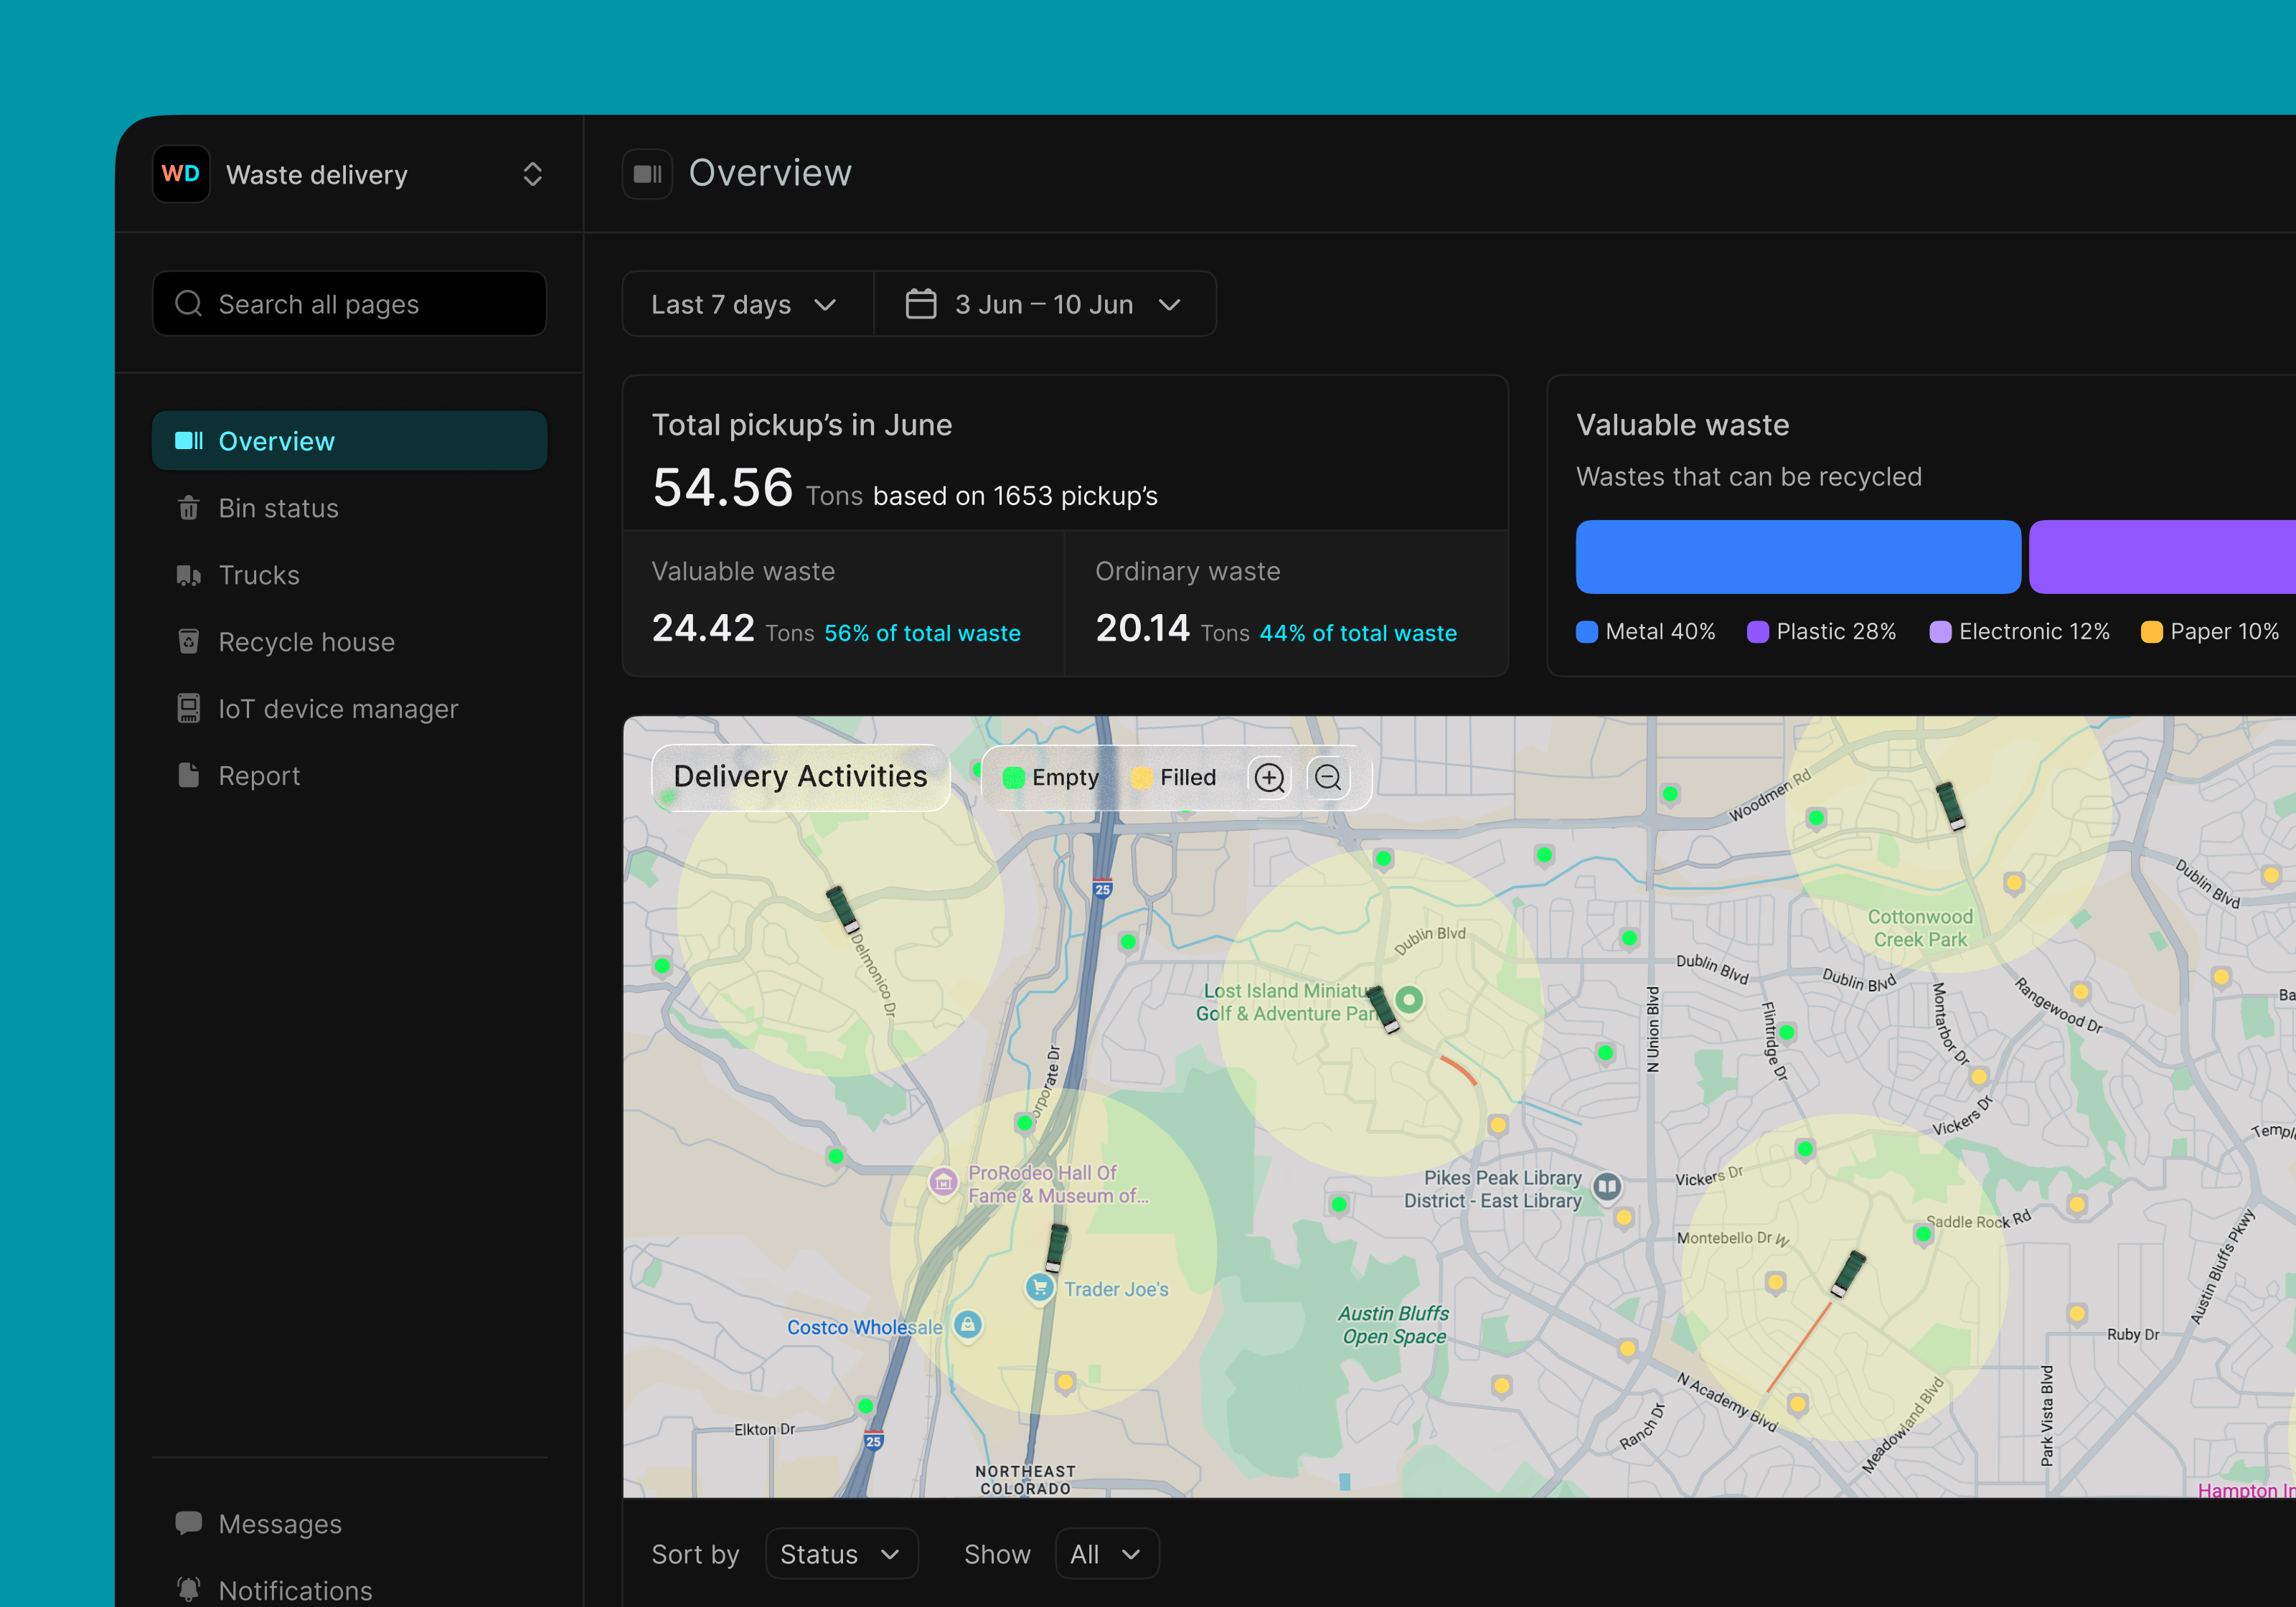Expand the 3 Jun – 10 Jun date picker

click(x=1046, y=304)
